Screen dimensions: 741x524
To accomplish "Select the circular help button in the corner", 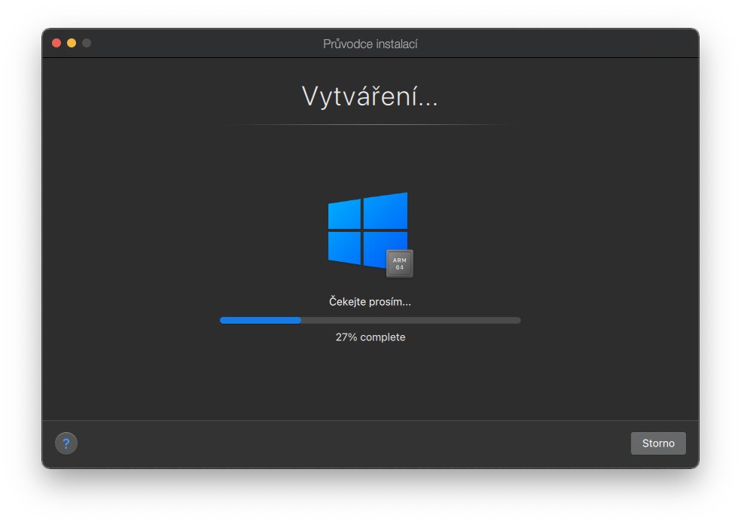I will click(66, 443).
